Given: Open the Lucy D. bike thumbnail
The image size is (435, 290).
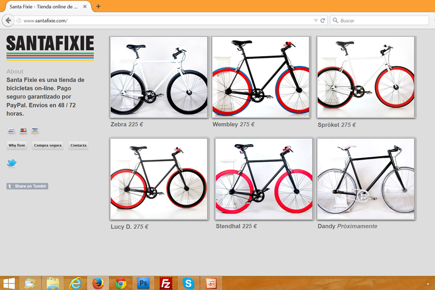Looking at the screenshot, I should click(x=159, y=179).
